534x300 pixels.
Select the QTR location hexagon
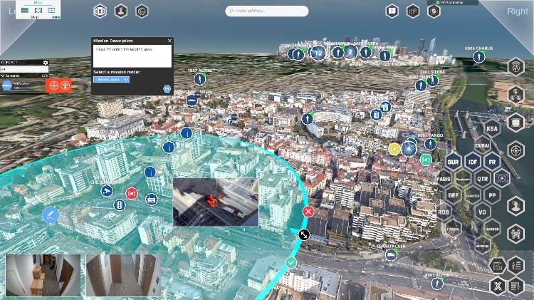tap(482, 179)
